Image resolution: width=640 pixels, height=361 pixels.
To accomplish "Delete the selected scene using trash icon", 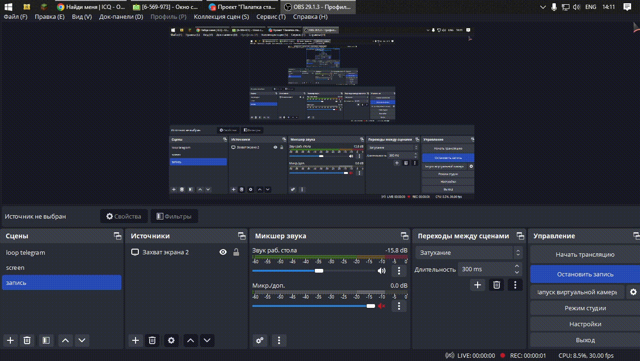I will pyautogui.click(x=27, y=340).
